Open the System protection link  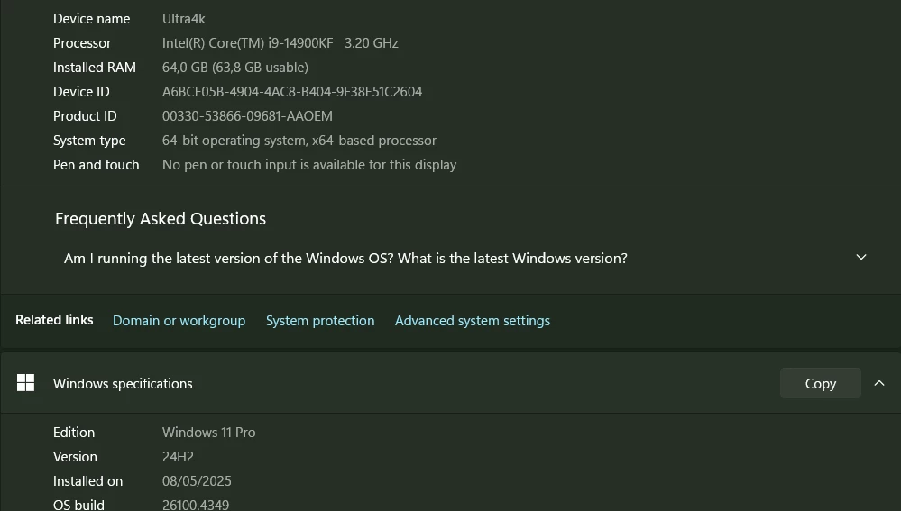tap(320, 320)
